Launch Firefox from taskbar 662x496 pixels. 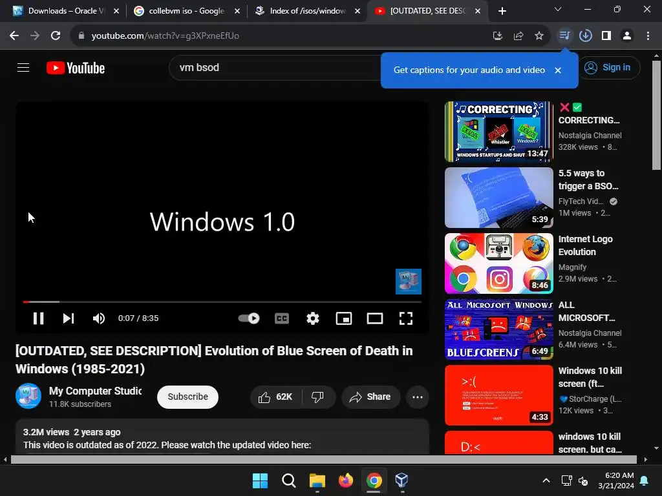pos(346,480)
